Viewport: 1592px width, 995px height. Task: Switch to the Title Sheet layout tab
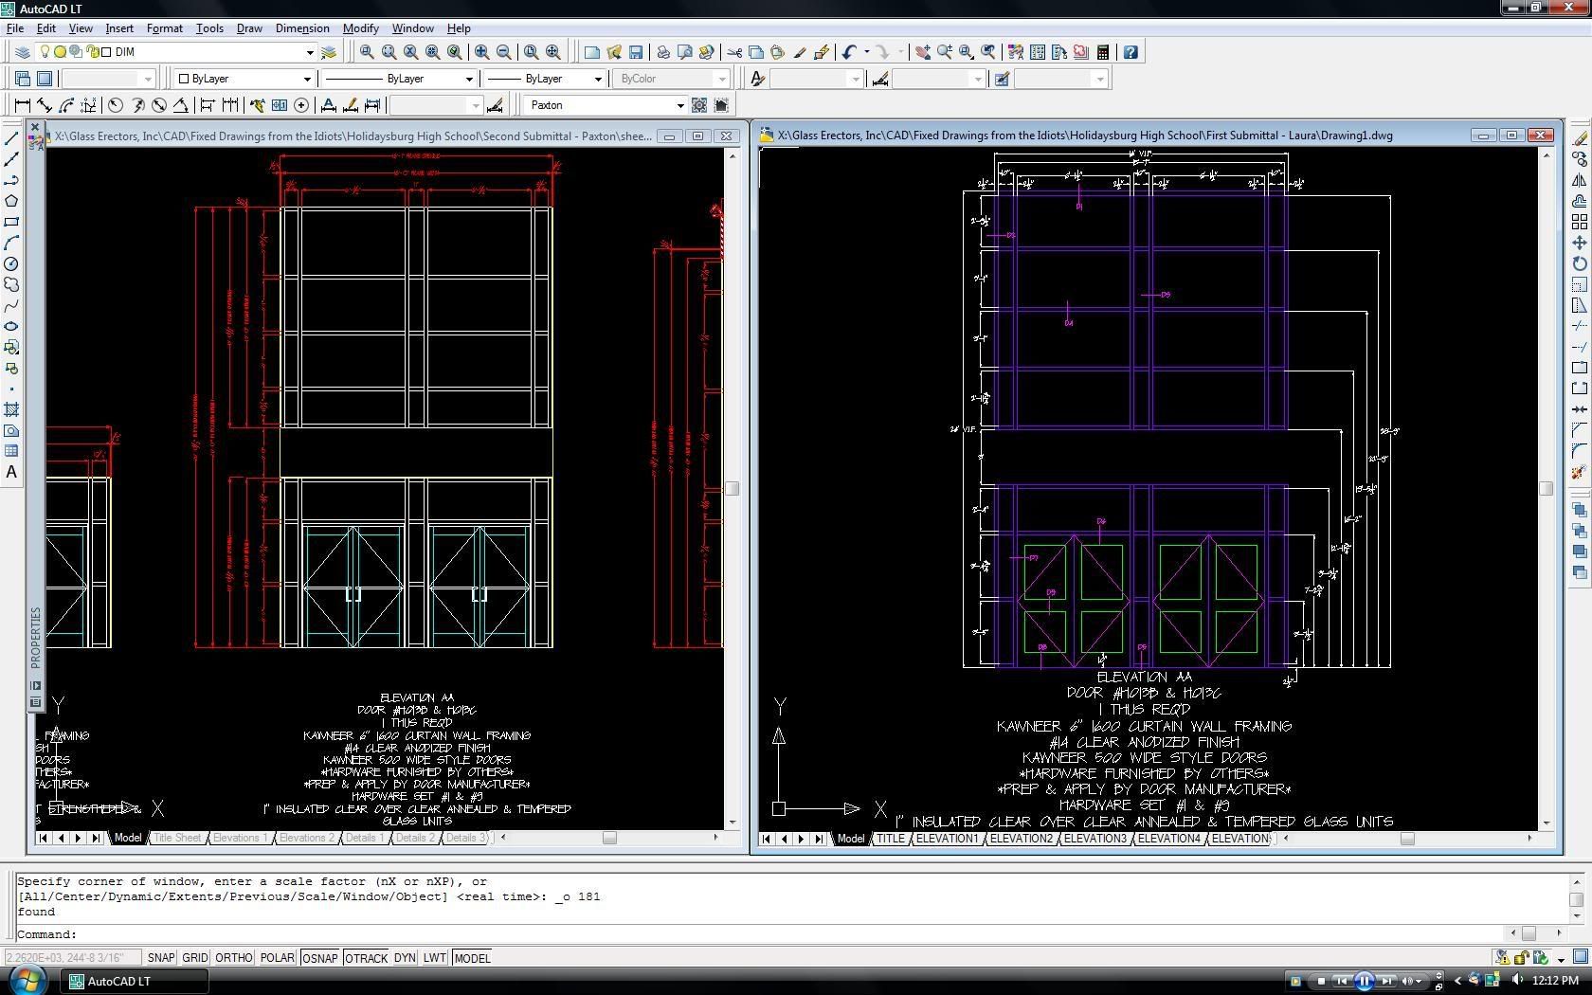(177, 838)
